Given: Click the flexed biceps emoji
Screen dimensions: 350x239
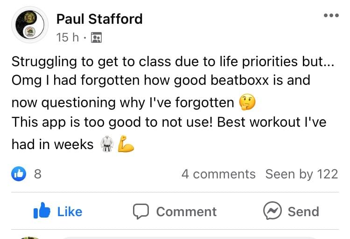Looking at the screenshot, I should pos(126,144).
